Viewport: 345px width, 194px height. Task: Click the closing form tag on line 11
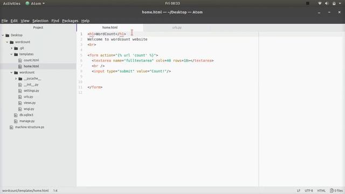[95, 87]
